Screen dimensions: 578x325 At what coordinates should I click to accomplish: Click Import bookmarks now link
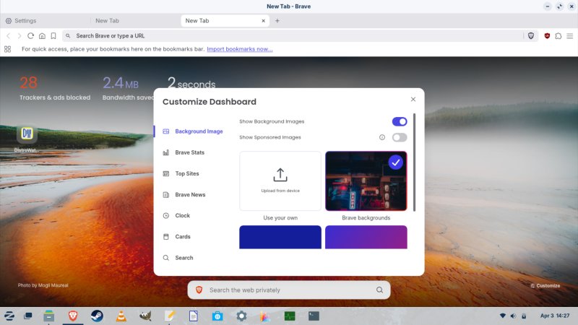pyautogui.click(x=240, y=49)
